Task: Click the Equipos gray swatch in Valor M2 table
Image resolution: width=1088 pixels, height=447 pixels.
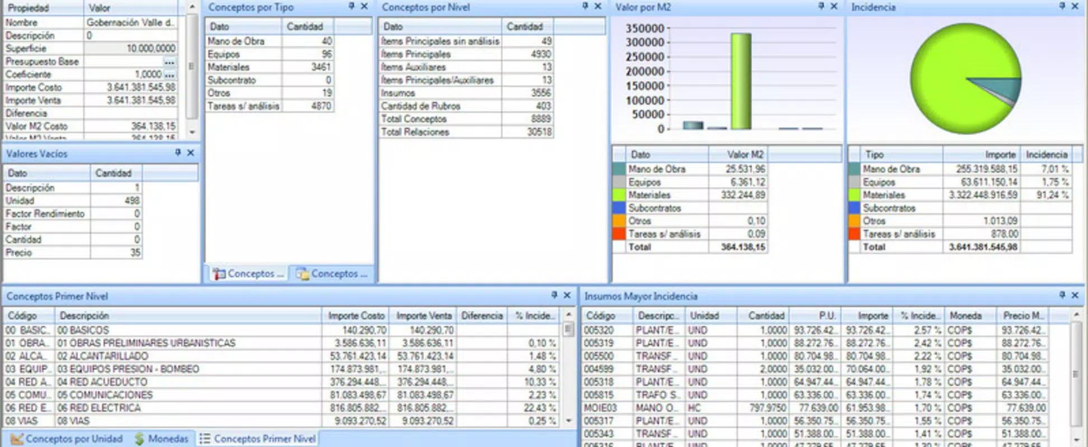Action: pos(619,182)
